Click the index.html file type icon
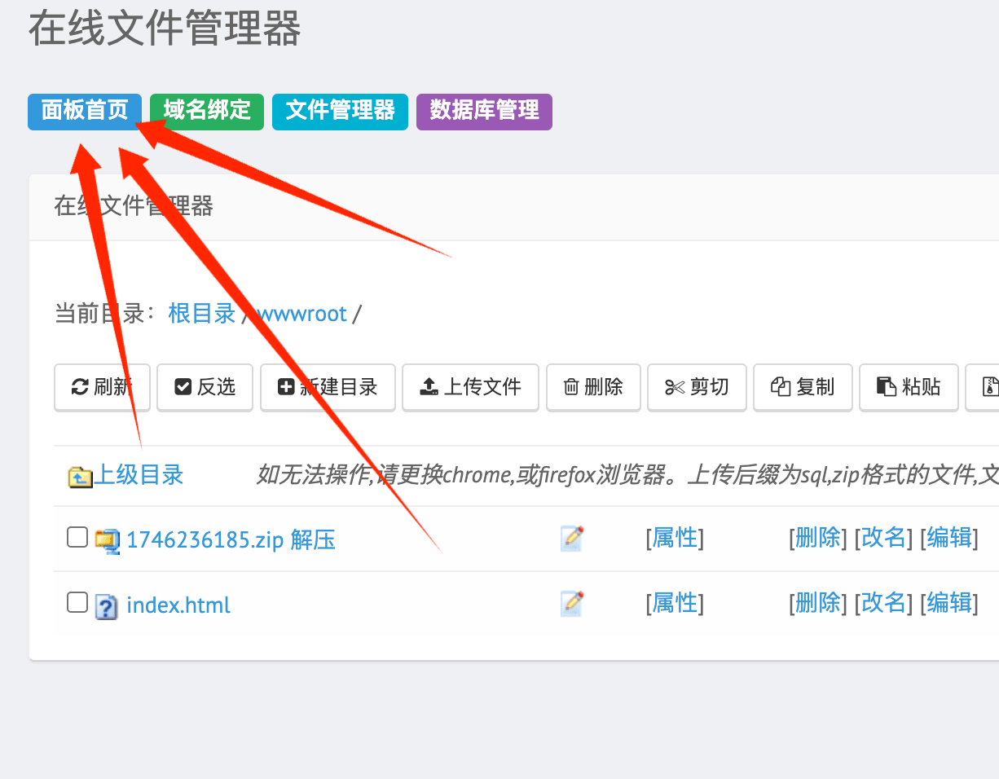 tap(107, 605)
